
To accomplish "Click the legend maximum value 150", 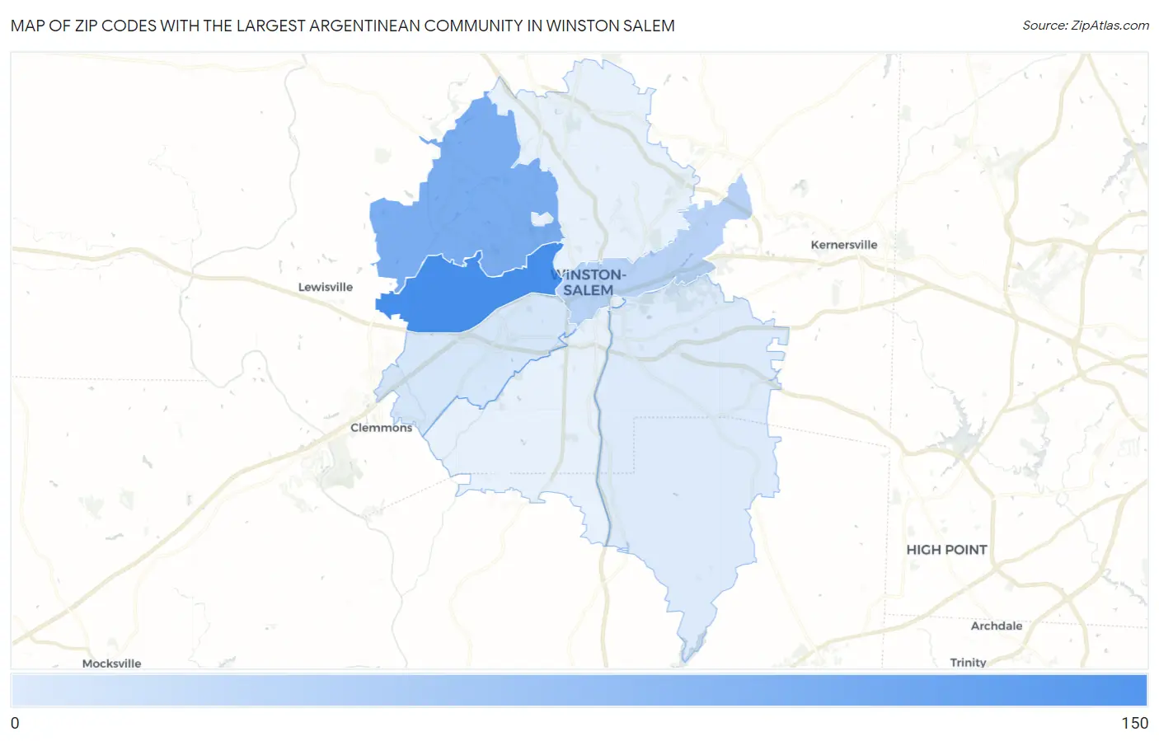I will pos(1134,723).
